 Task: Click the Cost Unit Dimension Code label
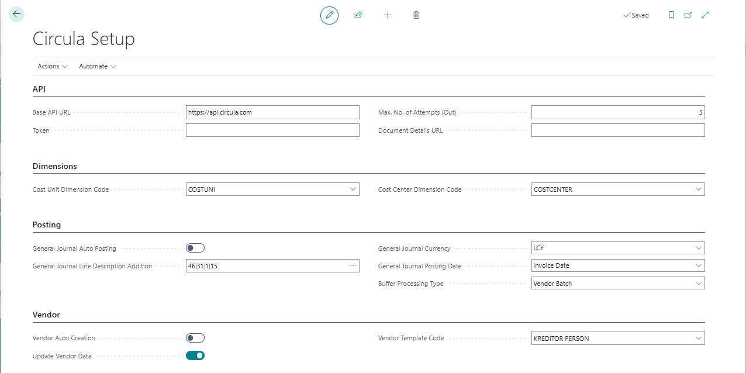[x=71, y=189]
